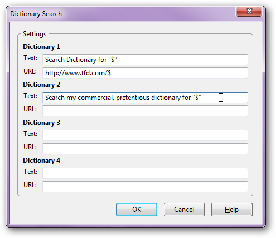Click the Dictionary 3 URL field

coord(145,149)
